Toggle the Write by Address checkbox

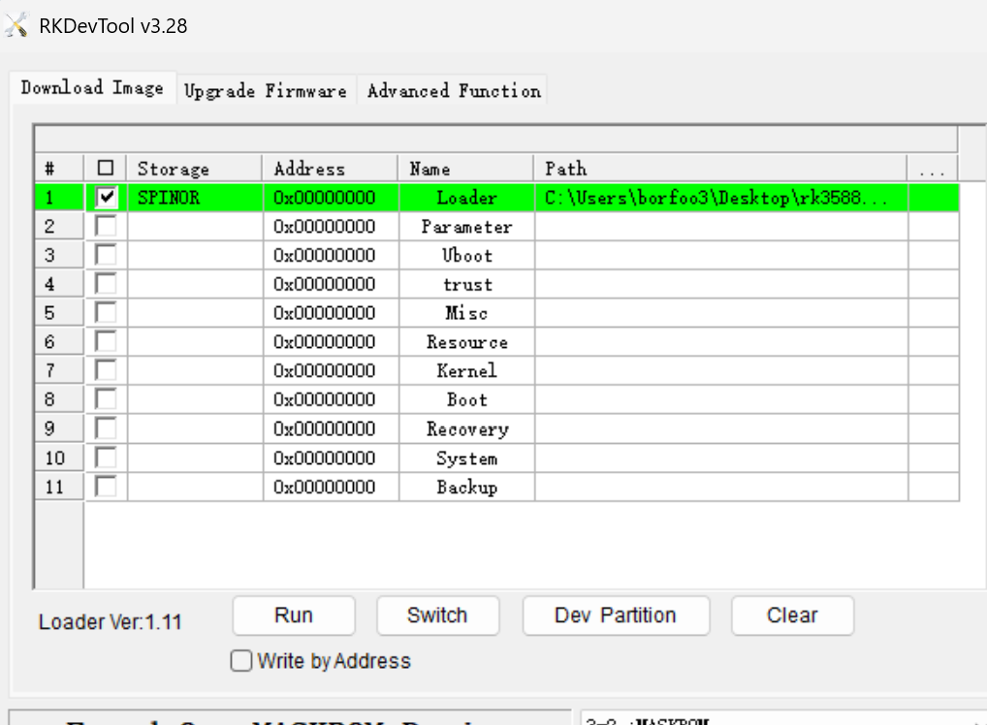[x=241, y=662]
